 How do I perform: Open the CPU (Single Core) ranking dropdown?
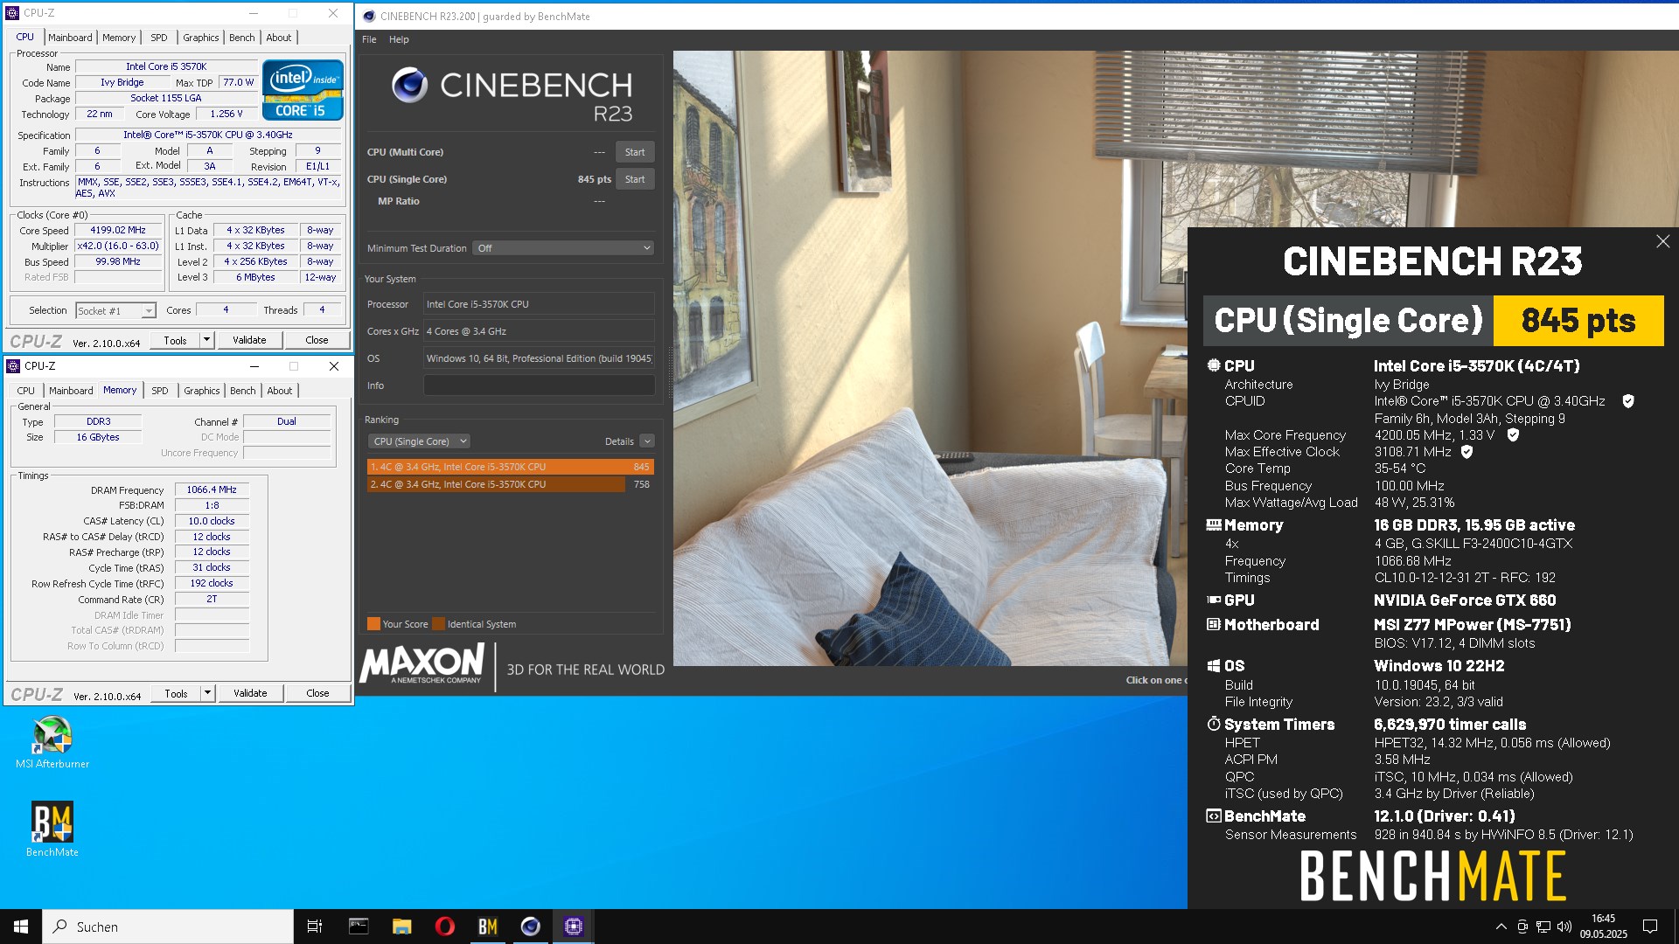[419, 441]
